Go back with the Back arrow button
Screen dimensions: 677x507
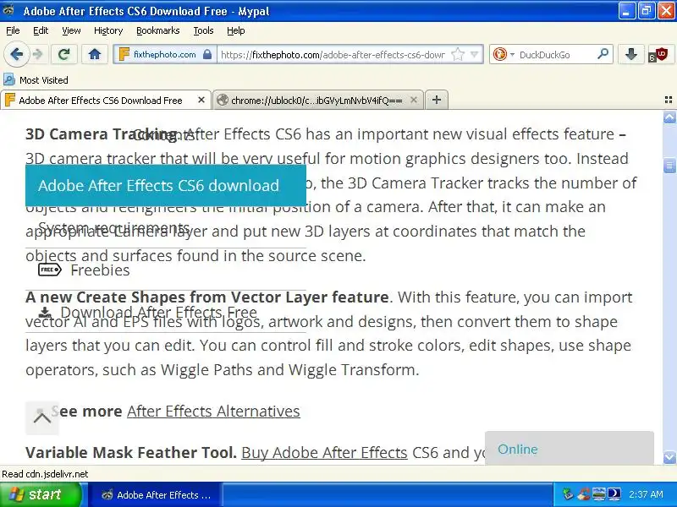(16, 54)
